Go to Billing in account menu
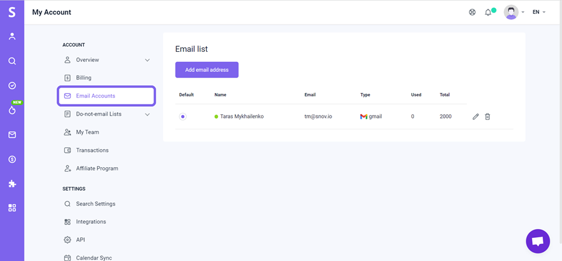The height and width of the screenshot is (261, 562). [84, 78]
